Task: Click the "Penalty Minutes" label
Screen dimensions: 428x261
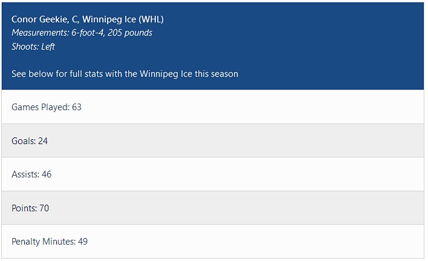Action: click(43, 242)
